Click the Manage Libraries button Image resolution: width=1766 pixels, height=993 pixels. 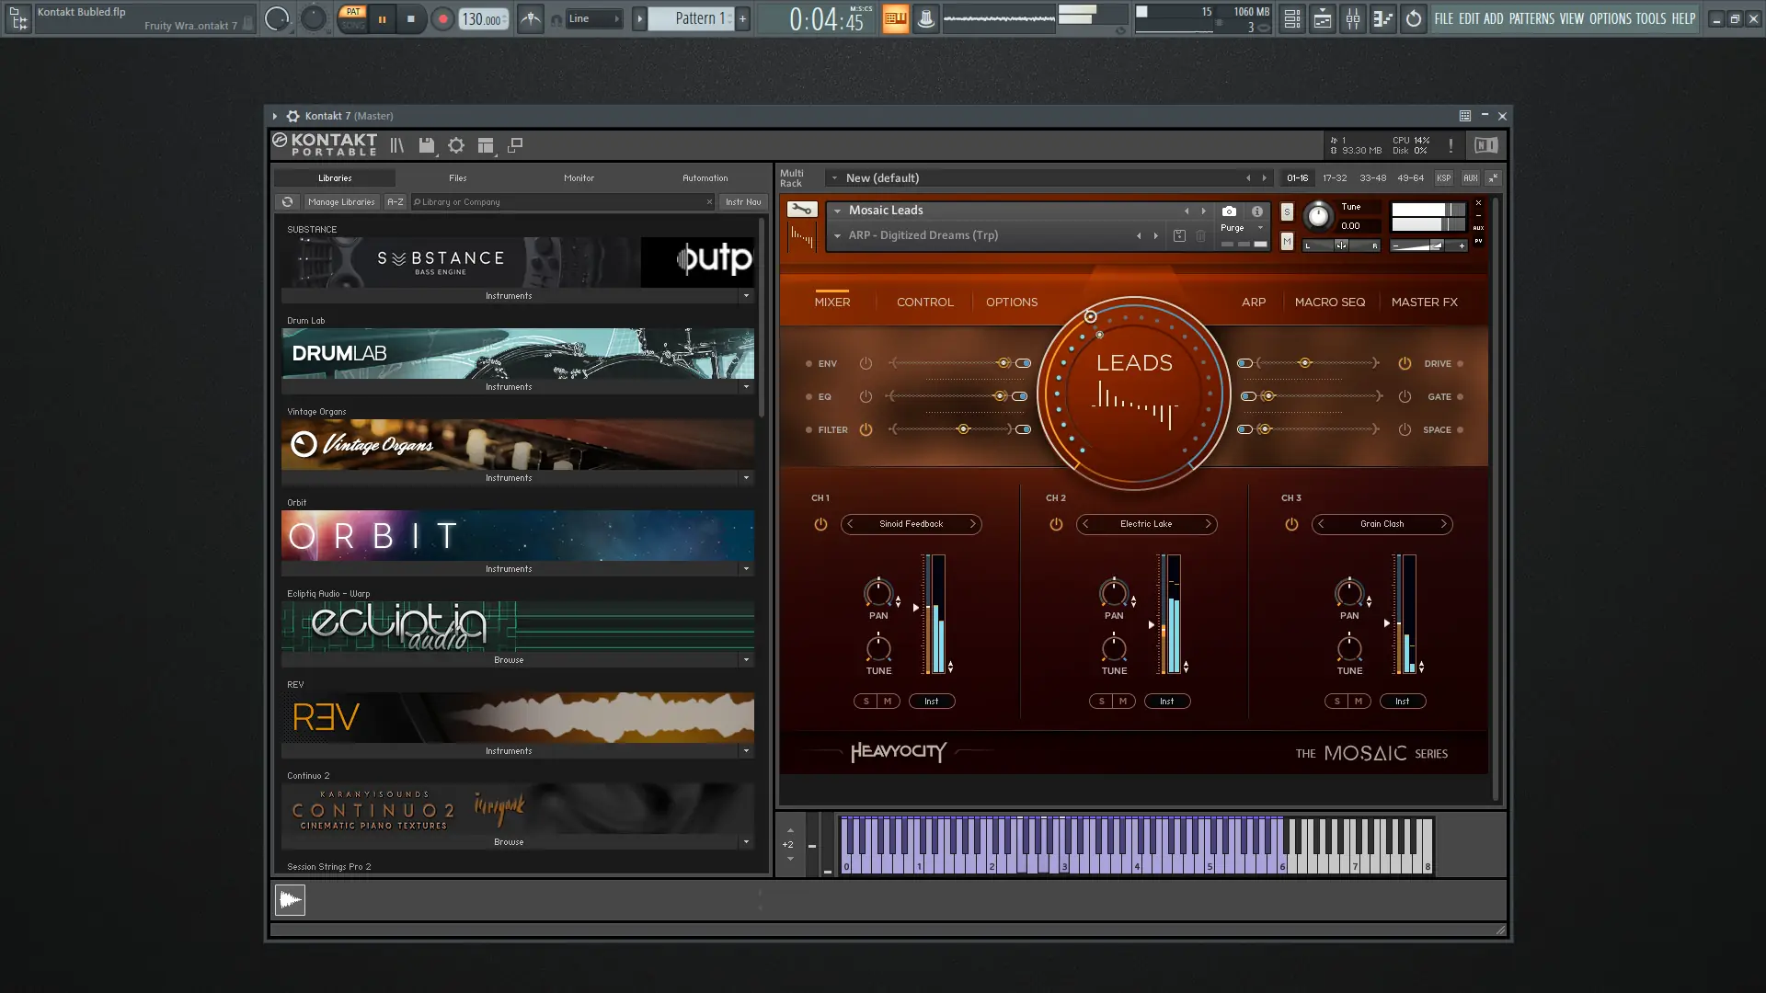(341, 202)
